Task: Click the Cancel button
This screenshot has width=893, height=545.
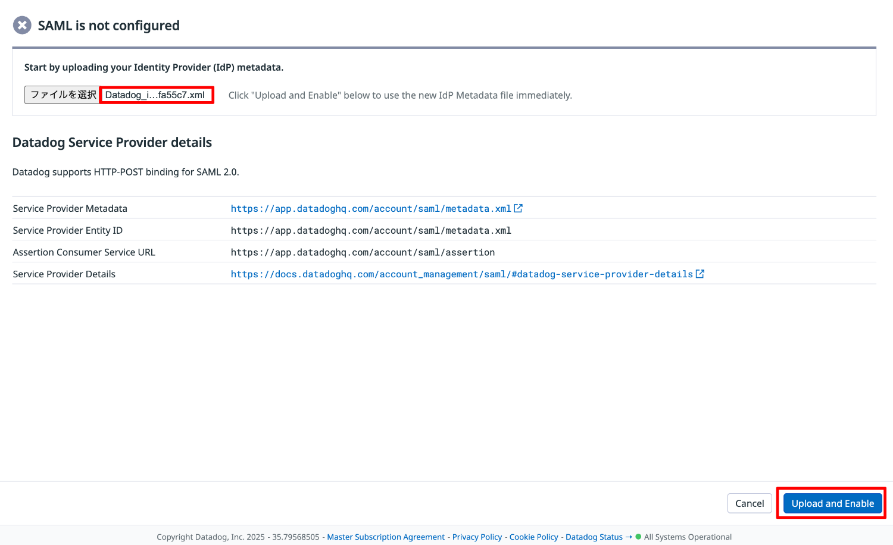Action: (x=750, y=503)
